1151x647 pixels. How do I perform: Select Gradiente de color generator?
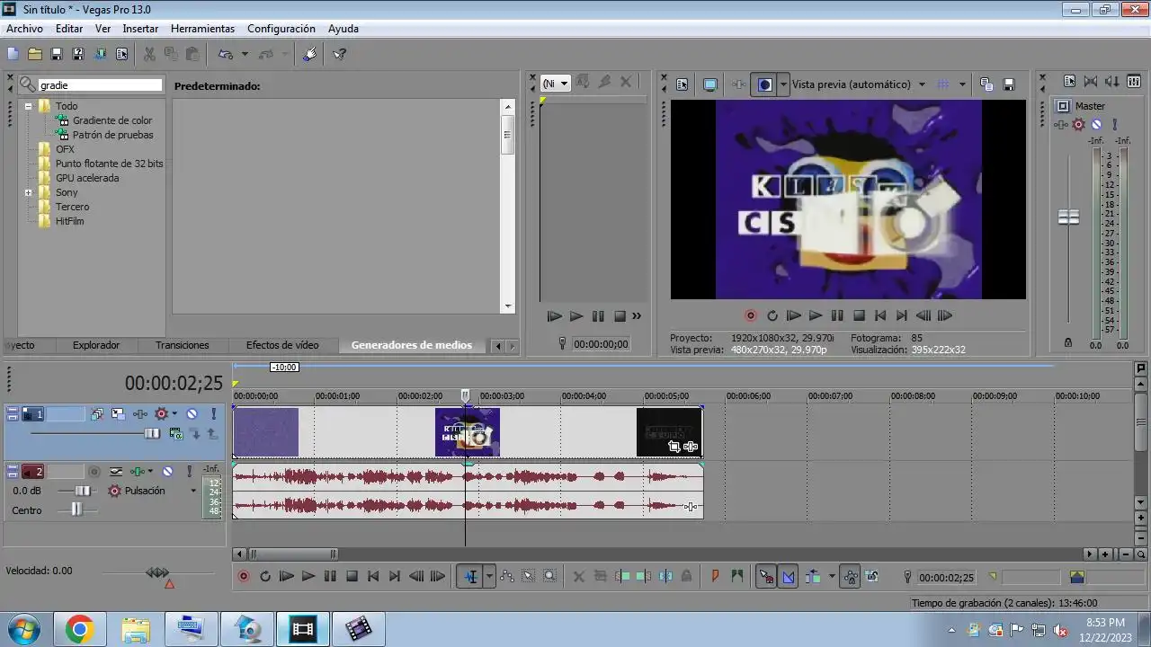click(112, 120)
